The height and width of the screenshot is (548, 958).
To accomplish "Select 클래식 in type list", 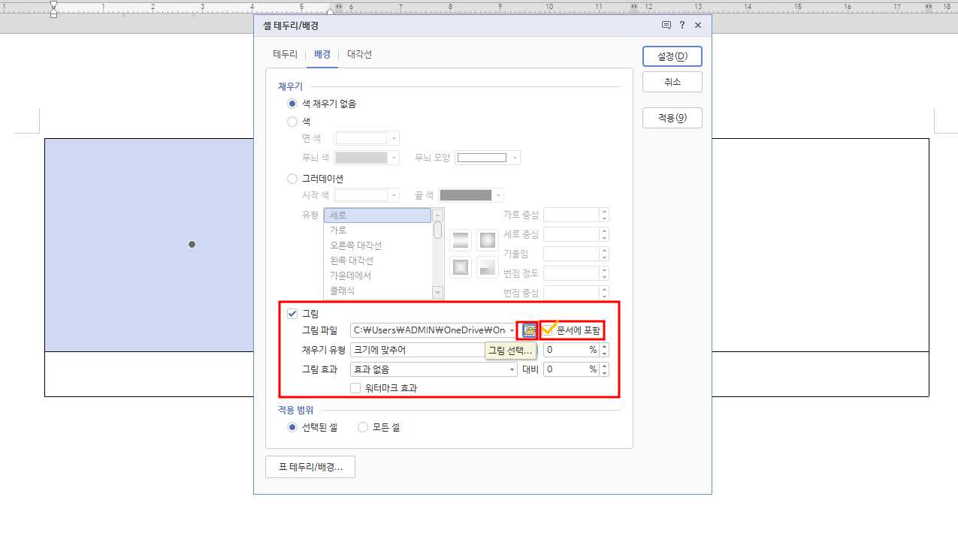I will click(x=378, y=291).
